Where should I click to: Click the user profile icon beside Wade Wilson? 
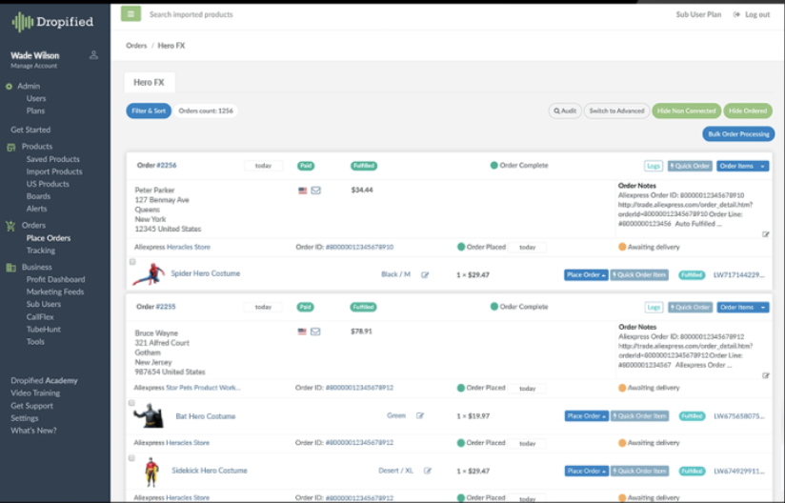point(93,55)
